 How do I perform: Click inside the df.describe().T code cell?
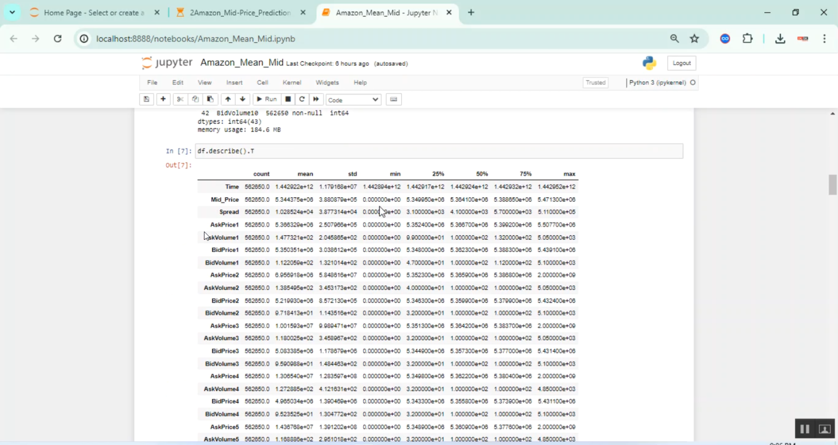[x=439, y=151]
